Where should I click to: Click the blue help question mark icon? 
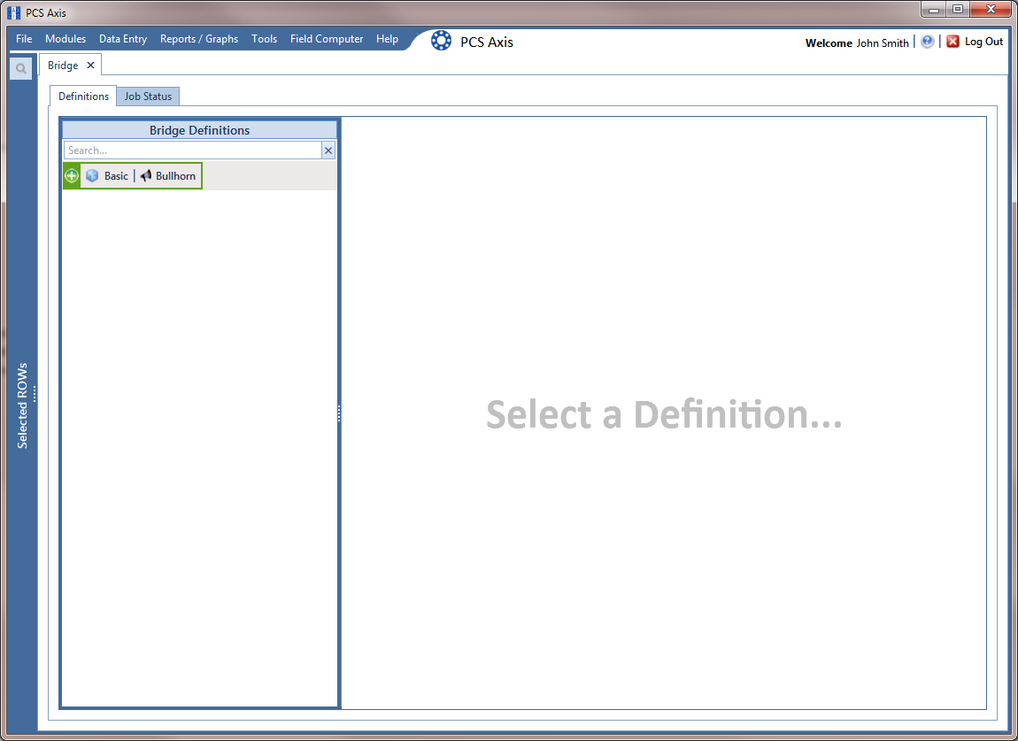pos(927,42)
